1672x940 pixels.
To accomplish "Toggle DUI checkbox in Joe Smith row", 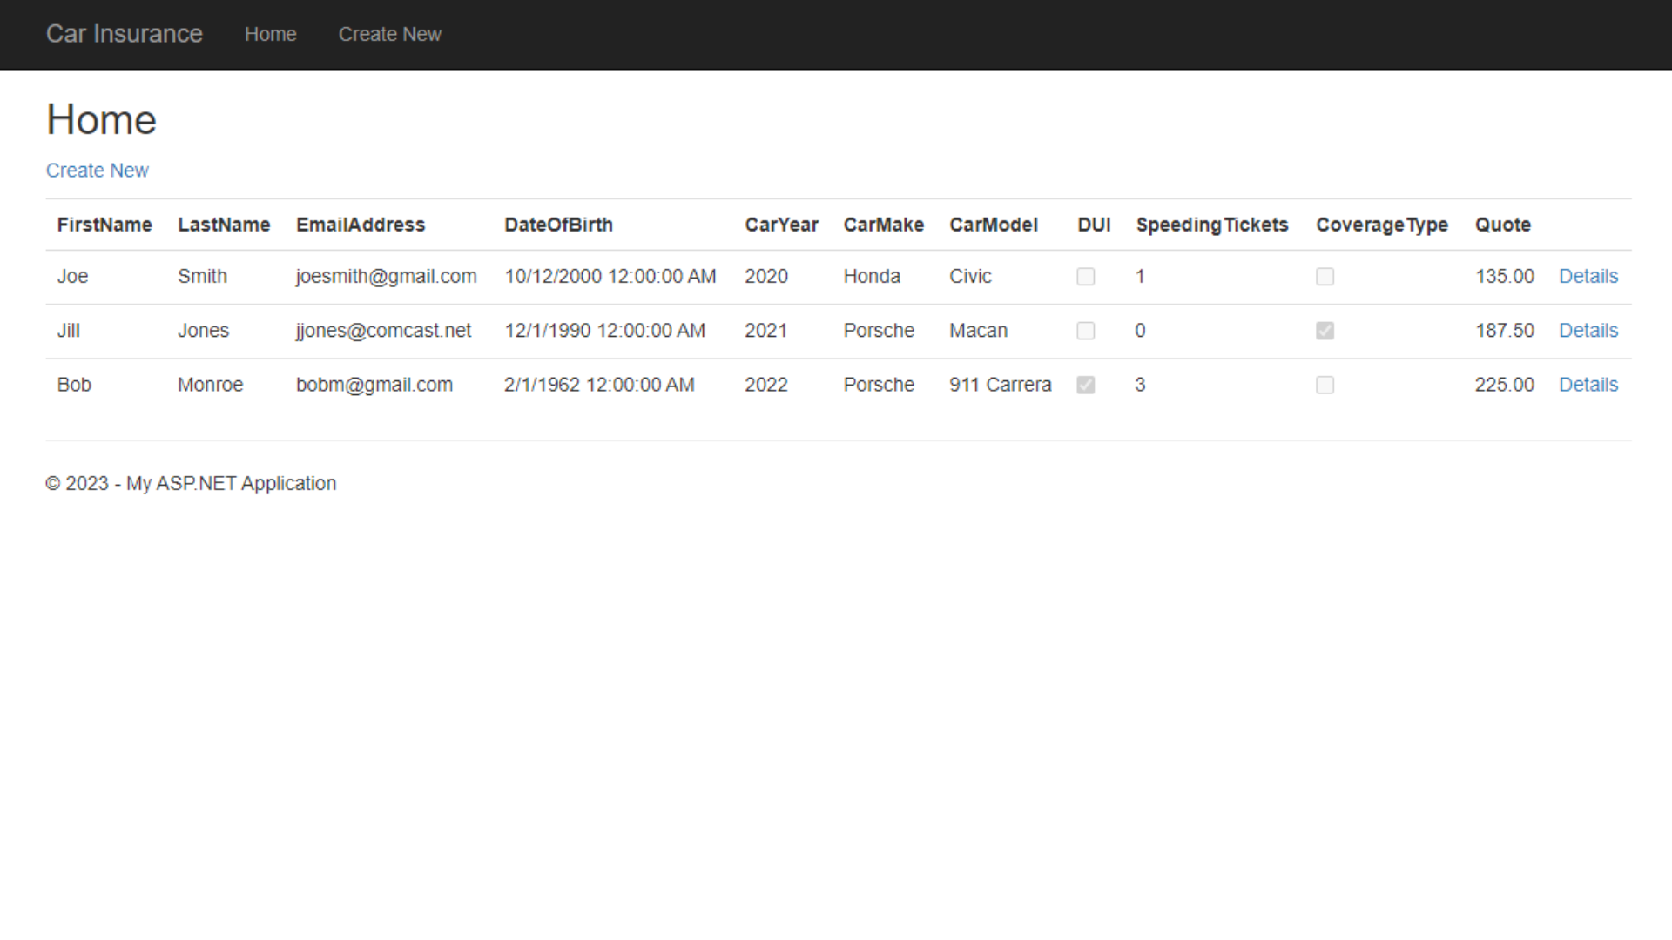I will [x=1085, y=277].
